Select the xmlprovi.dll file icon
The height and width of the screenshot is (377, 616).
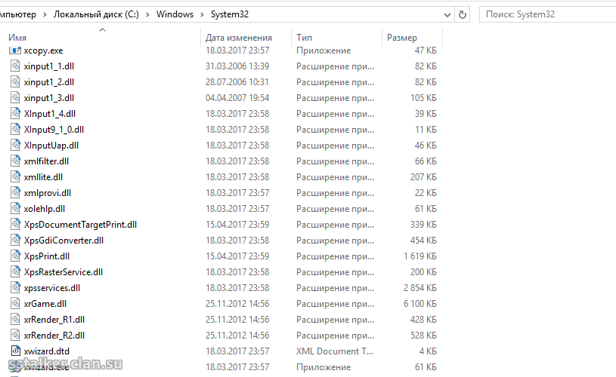pos(15,193)
